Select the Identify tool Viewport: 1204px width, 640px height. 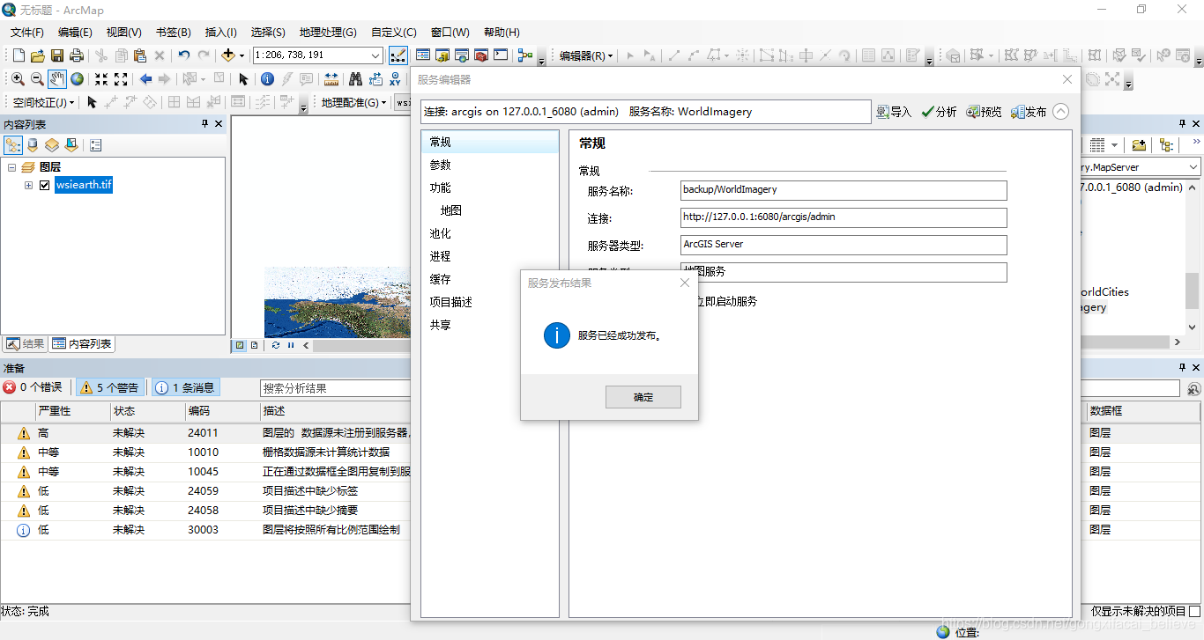pyautogui.click(x=267, y=79)
